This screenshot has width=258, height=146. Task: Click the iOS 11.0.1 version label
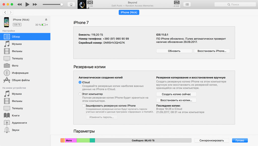tap(162, 35)
